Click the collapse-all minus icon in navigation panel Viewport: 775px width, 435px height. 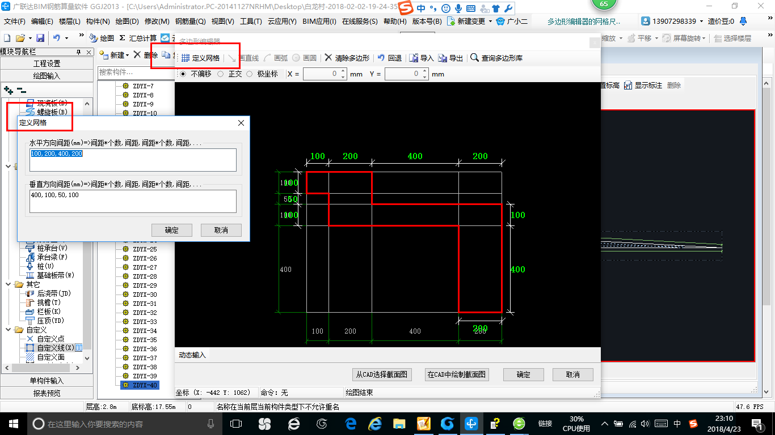tap(21, 90)
